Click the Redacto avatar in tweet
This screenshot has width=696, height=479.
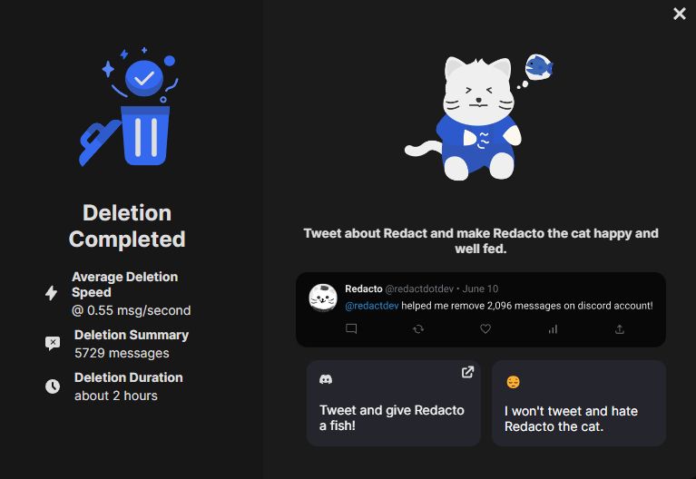323,298
